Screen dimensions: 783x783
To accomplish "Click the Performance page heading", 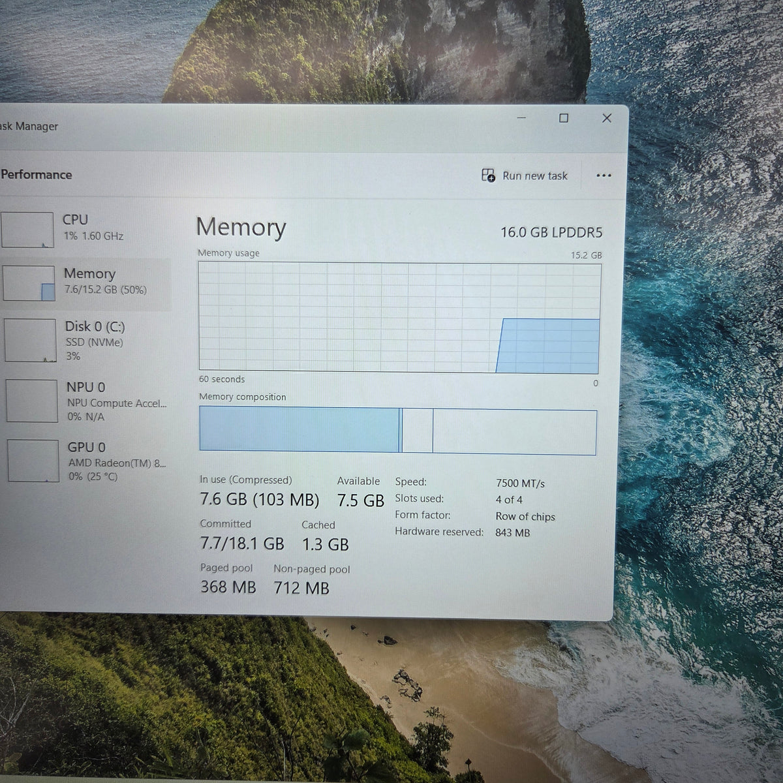I will [37, 174].
